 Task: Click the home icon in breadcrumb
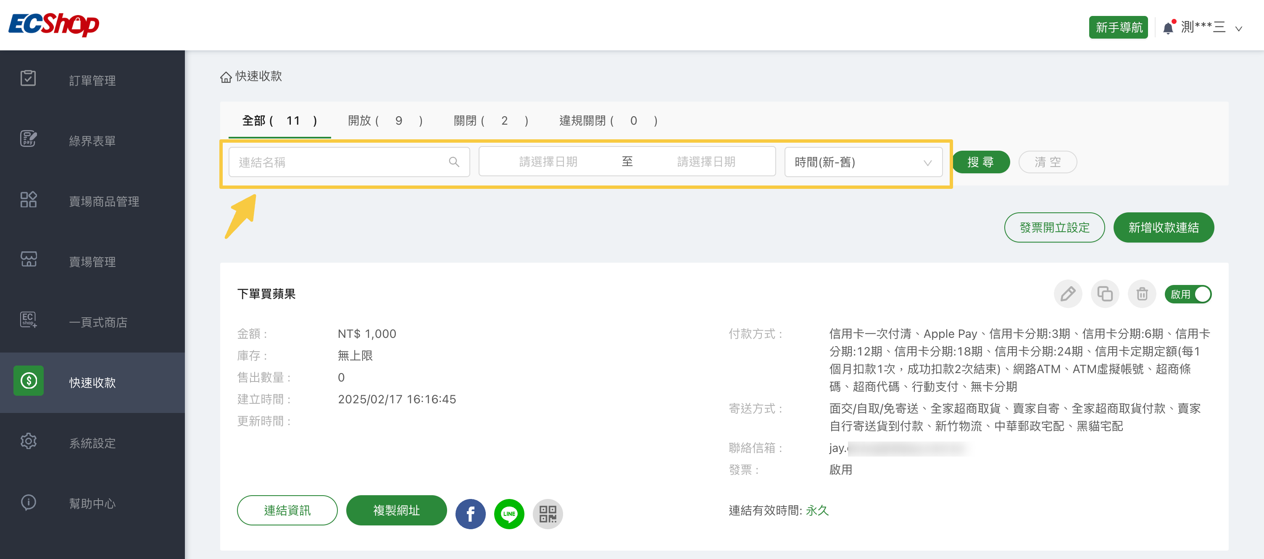coord(226,77)
